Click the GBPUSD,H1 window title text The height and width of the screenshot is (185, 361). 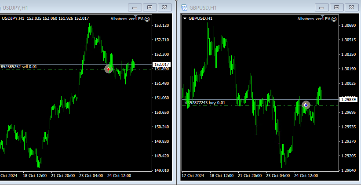click(x=203, y=8)
